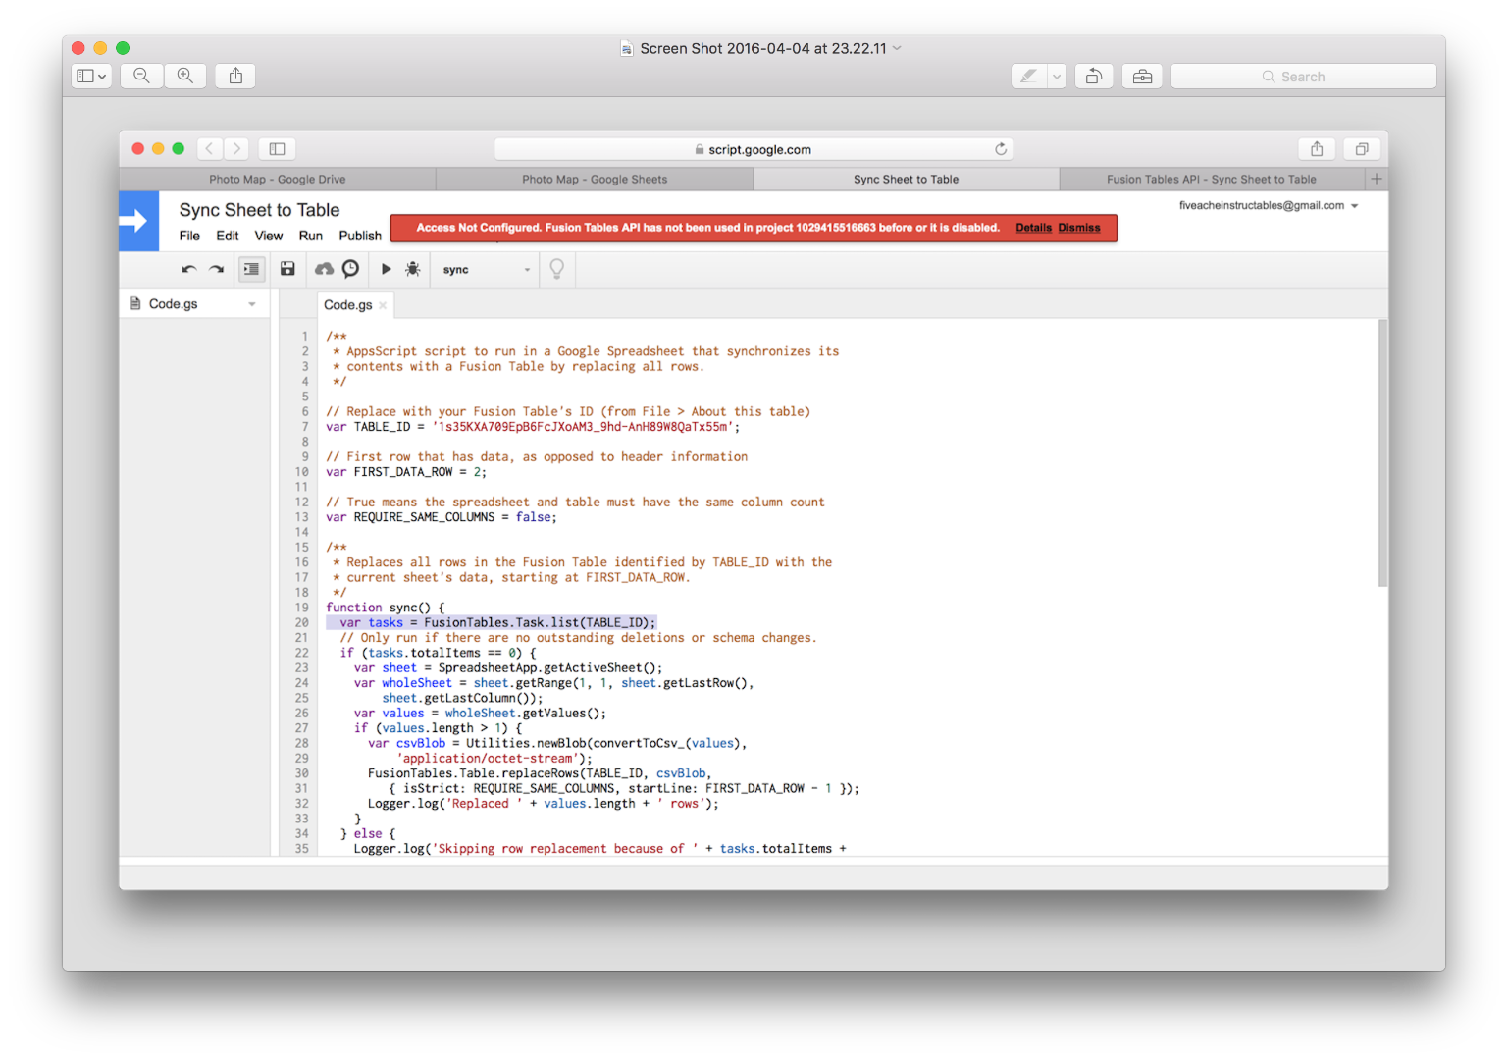Open the project triggers clock icon
This screenshot has height=1060, width=1508.
[350, 269]
